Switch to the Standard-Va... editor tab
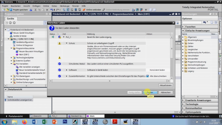Viewport: 222px width, 125px height. [x=76, y=116]
